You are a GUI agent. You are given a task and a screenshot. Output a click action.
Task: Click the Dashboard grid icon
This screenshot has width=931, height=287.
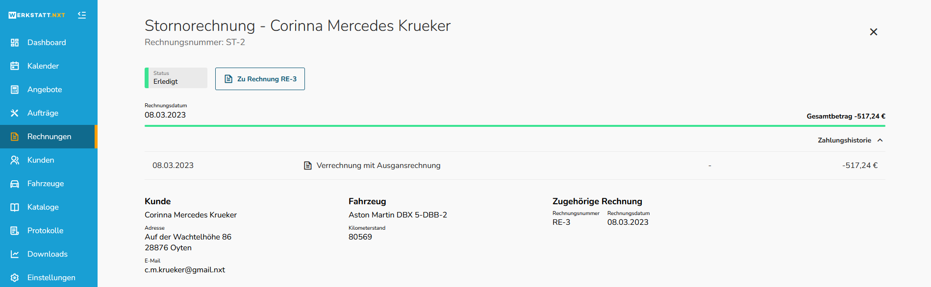click(x=15, y=43)
